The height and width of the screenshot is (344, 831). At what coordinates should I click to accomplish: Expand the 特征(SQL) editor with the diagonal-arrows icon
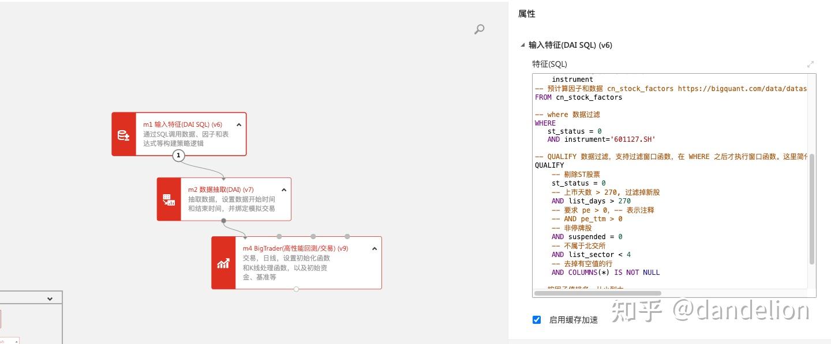point(810,65)
